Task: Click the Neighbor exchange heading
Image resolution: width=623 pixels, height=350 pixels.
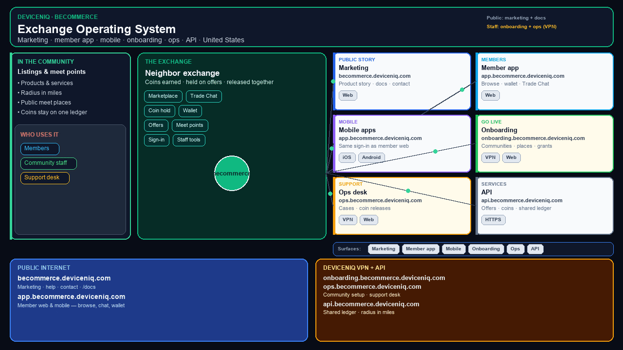Action: pyautogui.click(x=182, y=73)
